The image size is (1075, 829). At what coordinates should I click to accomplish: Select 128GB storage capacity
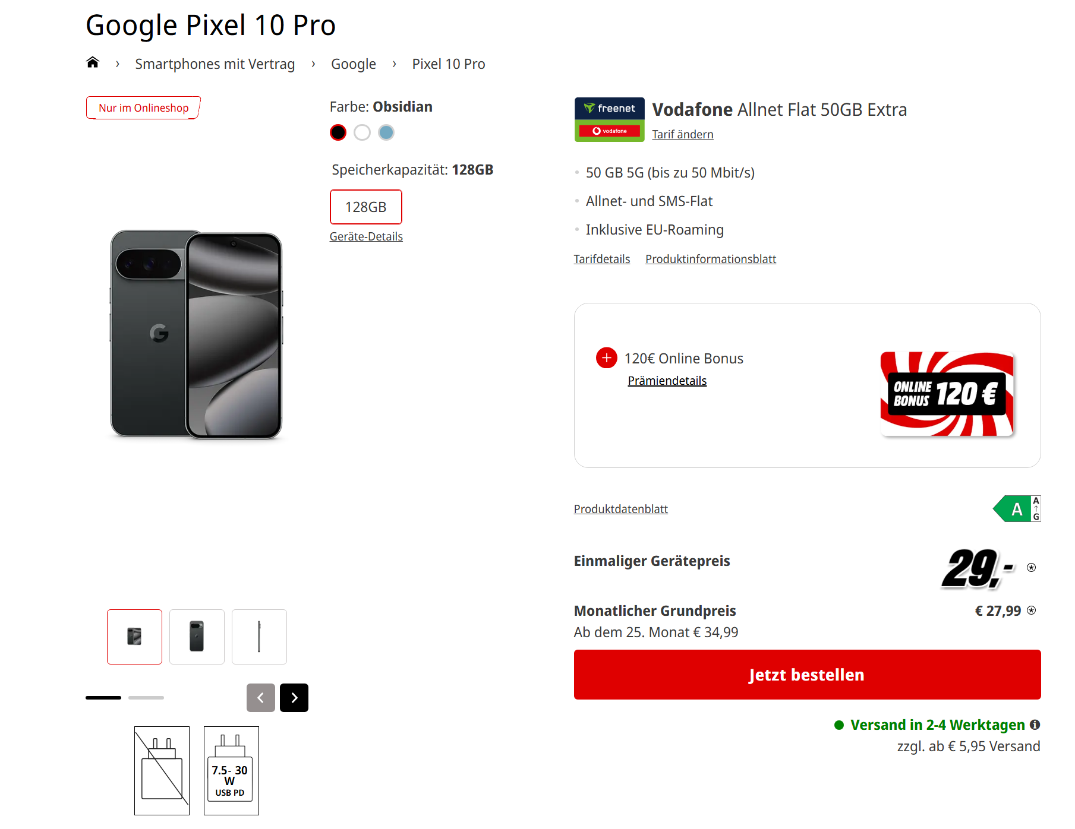pyautogui.click(x=366, y=207)
